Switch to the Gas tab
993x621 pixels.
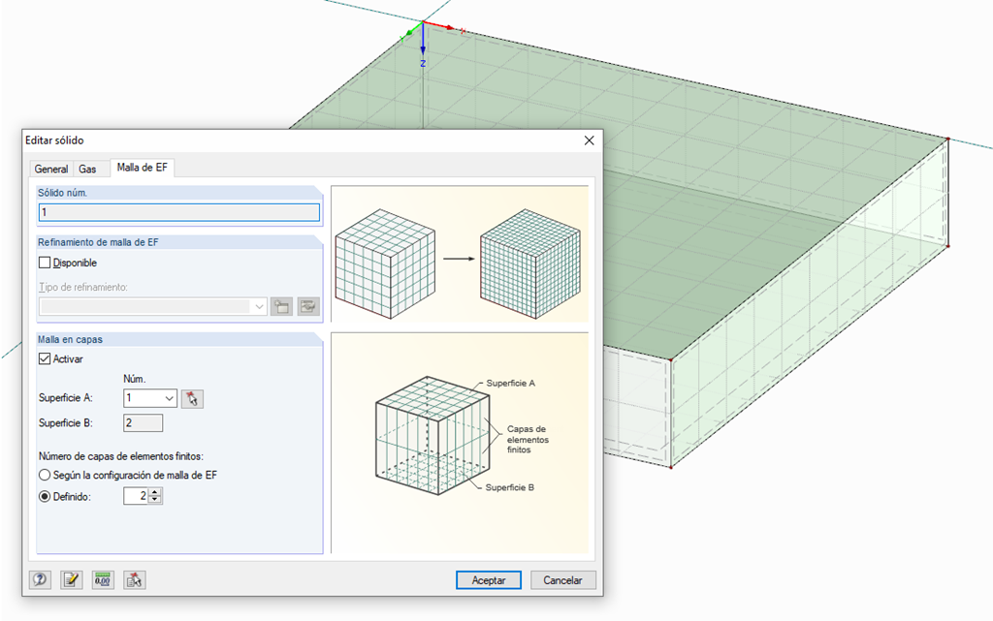click(87, 169)
